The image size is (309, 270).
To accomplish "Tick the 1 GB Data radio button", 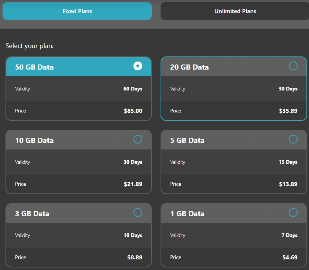I will pos(293,212).
